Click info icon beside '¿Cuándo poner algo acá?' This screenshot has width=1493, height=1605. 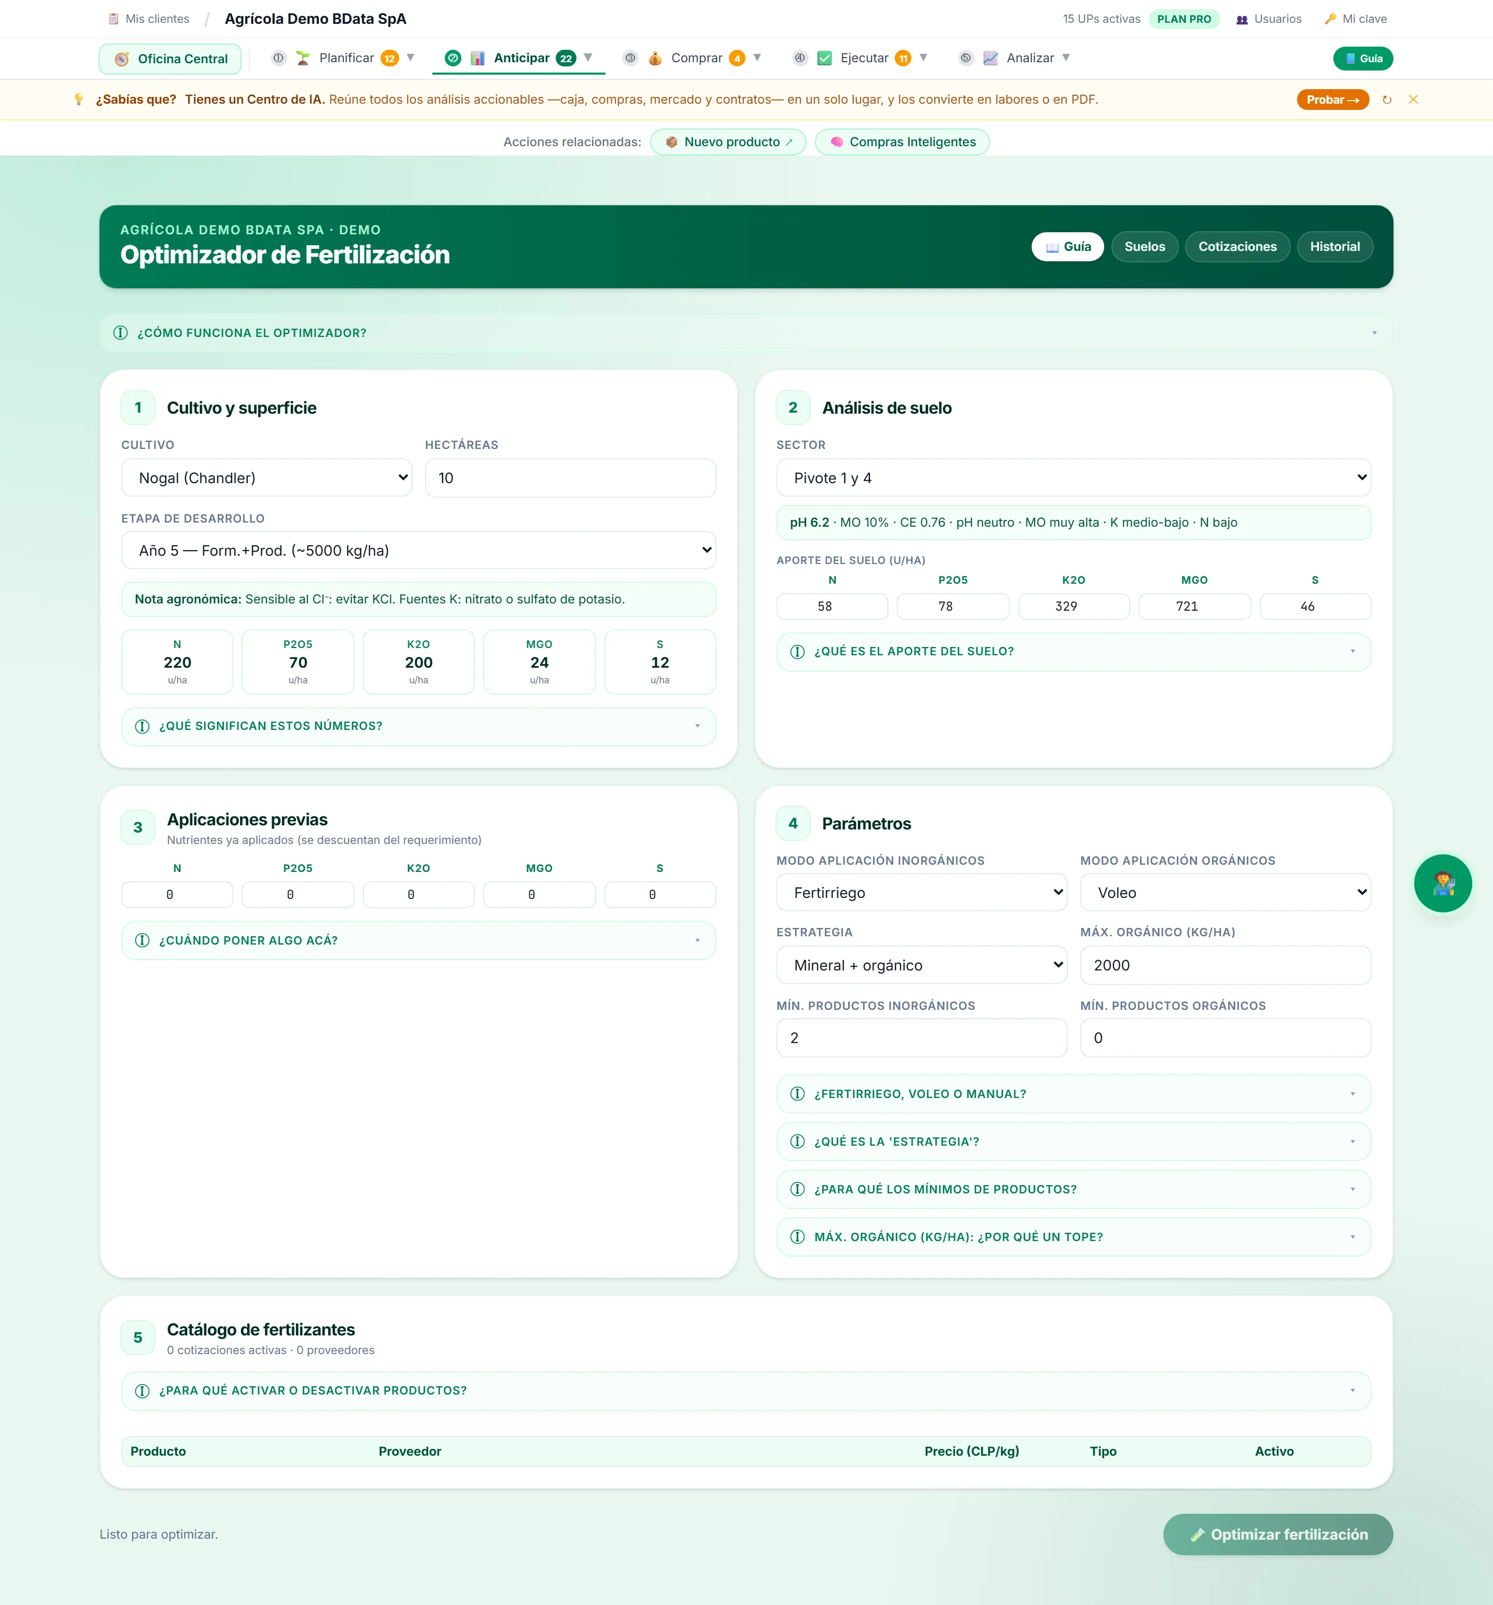click(142, 940)
